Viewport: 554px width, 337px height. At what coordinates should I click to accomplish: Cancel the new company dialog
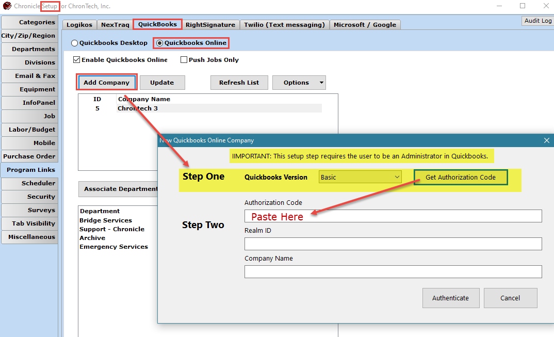click(510, 298)
